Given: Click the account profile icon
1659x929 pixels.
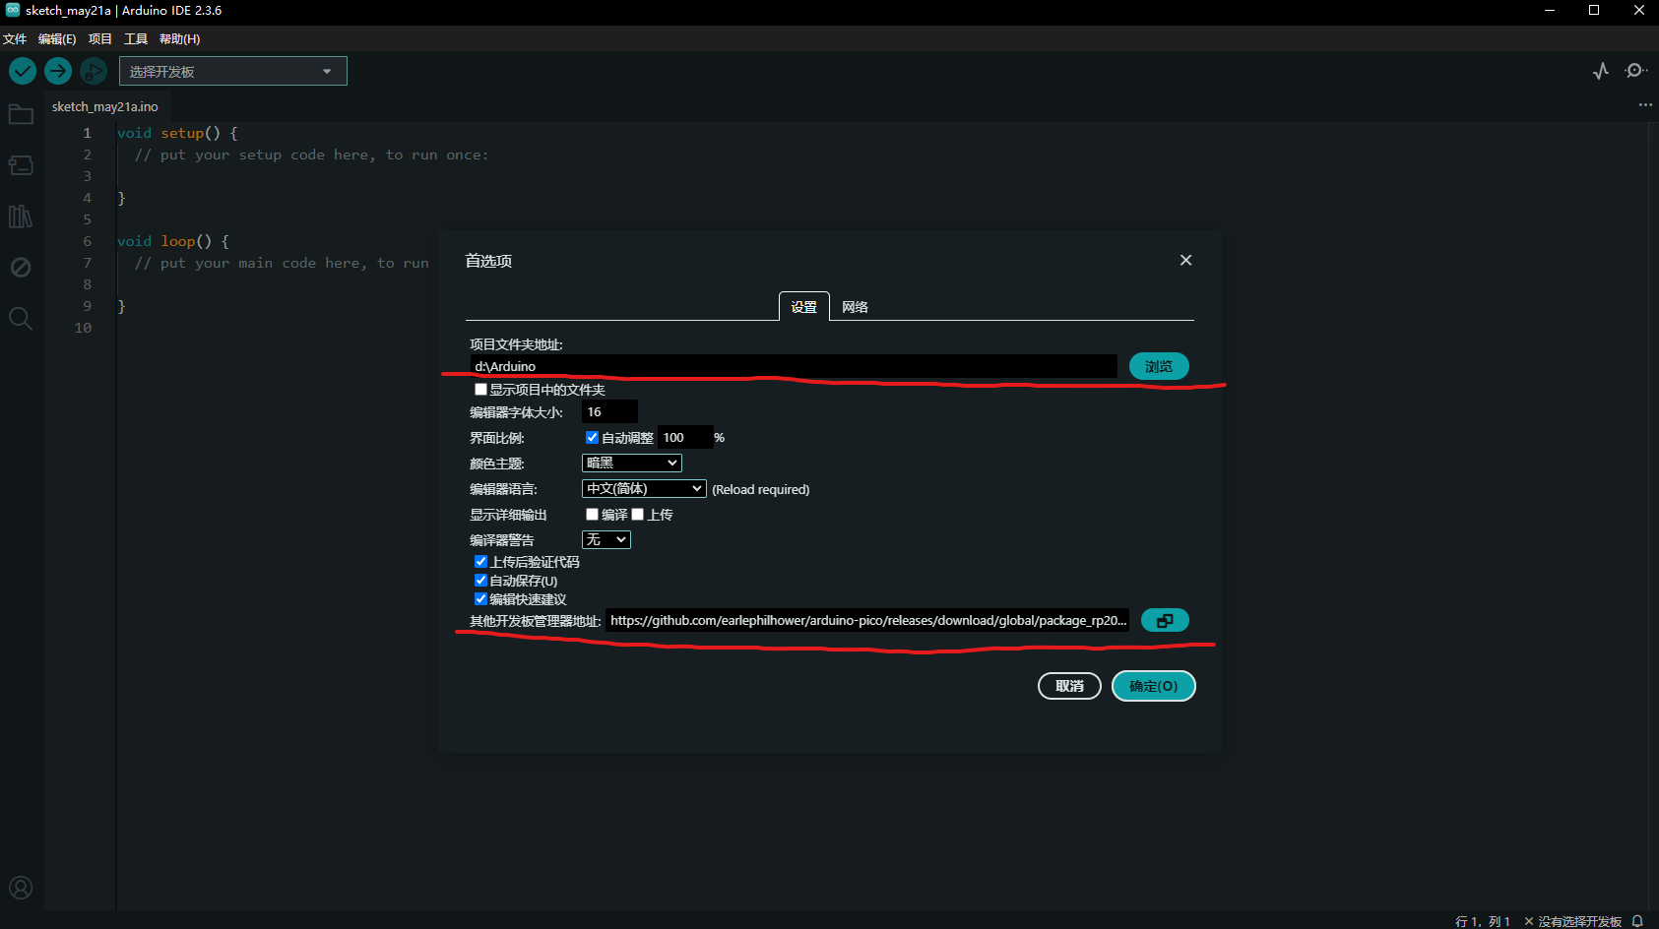Looking at the screenshot, I should 21,888.
